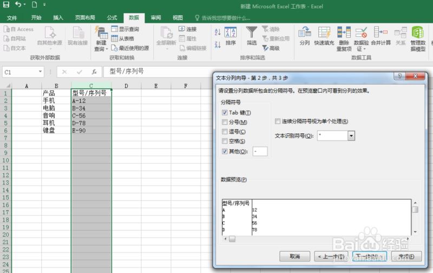Open the 文本识别符号 qualifier dropdown
The width and height of the screenshot is (433, 273).
point(351,135)
